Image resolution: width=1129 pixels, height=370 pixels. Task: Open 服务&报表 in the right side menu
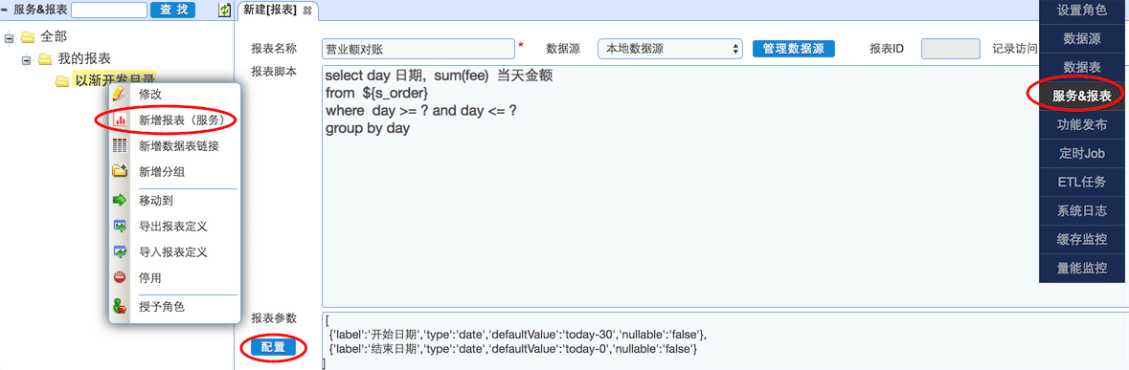[x=1082, y=96]
